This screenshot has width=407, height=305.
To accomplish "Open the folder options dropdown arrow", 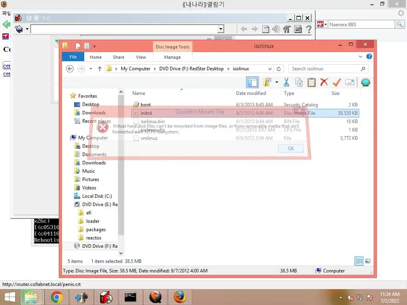I will coord(277,83).
